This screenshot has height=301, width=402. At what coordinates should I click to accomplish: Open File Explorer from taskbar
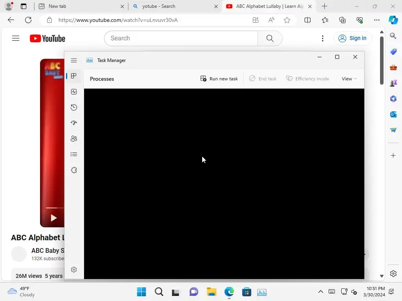pos(212,292)
